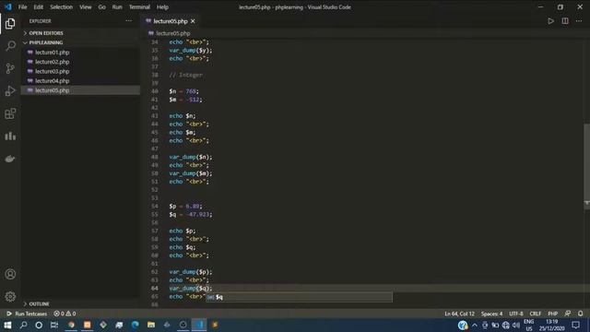Accept the $q autocomplete suggestion
This screenshot has height=332, width=590.
click(x=299, y=297)
